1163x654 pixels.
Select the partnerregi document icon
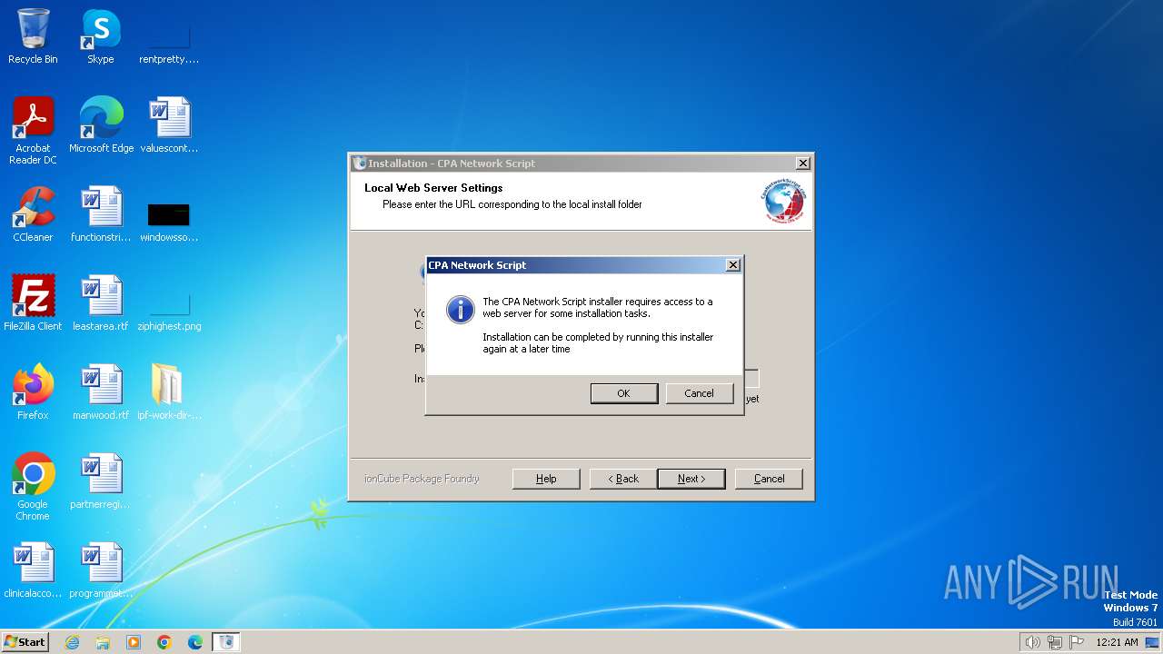(x=101, y=481)
